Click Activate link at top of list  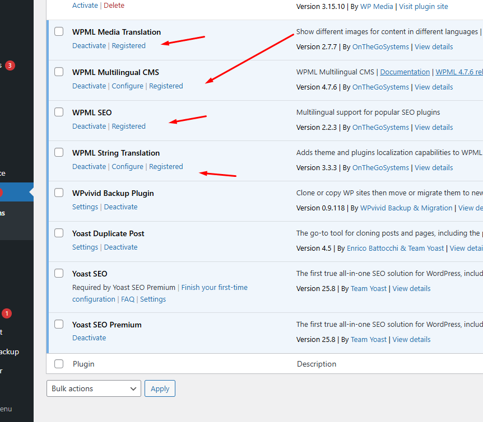pyautogui.click(x=85, y=5)
